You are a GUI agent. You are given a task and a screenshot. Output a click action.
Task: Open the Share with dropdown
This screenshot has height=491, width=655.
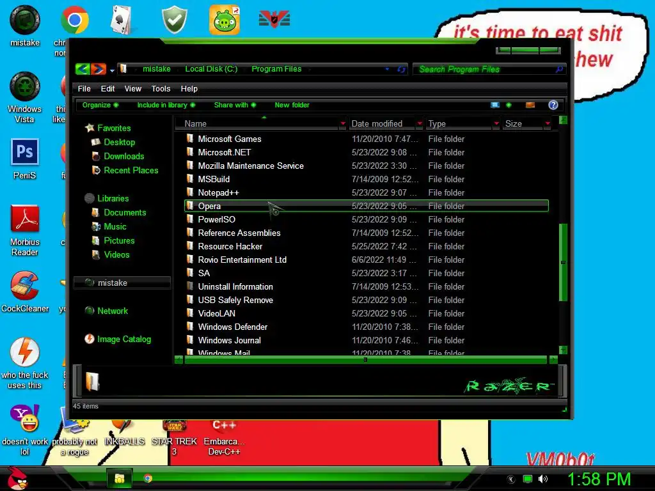pyautogui.click(x=235, y=105)
